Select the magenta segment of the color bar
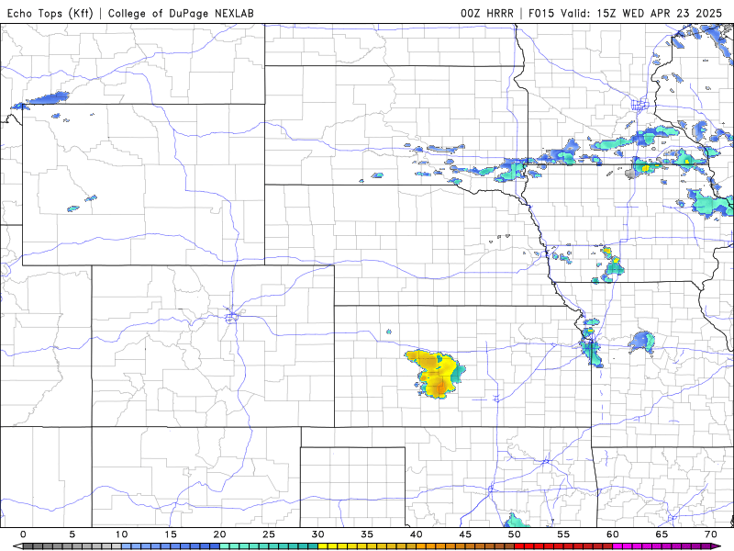Viewport: 734px width, 551px height. click(662, 546)
